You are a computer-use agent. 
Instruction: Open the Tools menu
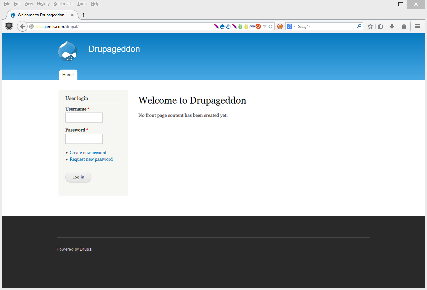[x=82, y=4]
